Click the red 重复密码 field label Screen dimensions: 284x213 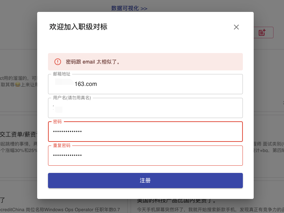pyautogui.click(x=62, y=145)
